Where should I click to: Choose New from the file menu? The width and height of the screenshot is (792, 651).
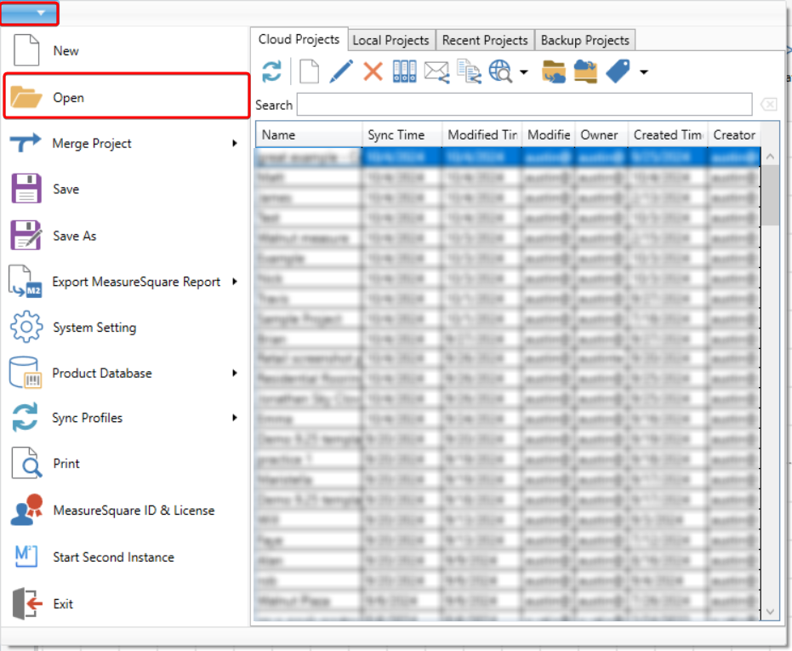(x=125, y=50)
